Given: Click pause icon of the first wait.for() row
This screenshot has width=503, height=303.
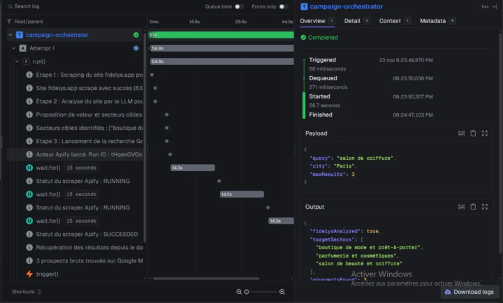Looking at the screenshot, I should [29, 168].
